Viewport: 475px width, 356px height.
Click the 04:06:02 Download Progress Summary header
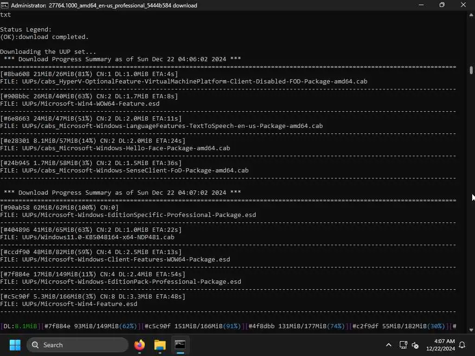(x=122, y=59)
